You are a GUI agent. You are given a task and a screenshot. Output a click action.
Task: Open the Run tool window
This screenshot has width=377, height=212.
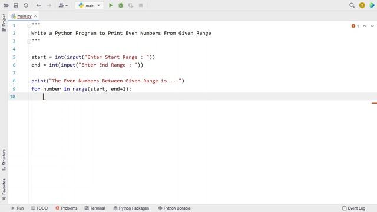17,208
